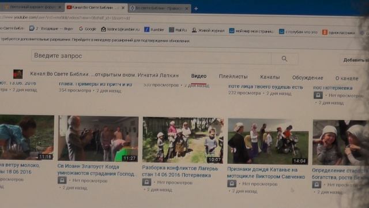The height and width of the screenshot is (208, 369).
Task: Click the extensions permissions notification text
Action: point(95,40)
